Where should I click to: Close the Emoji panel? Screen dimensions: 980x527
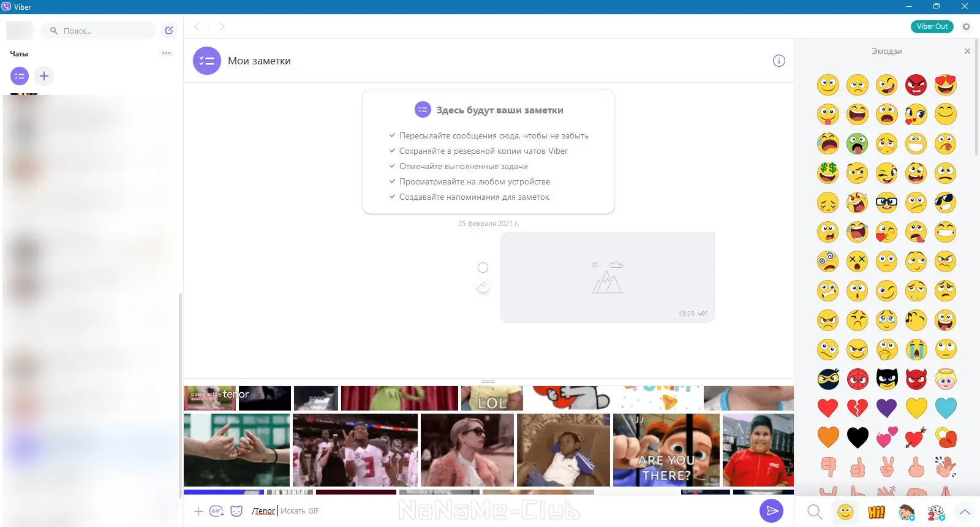pyautogui.click(x=967, y=51)
